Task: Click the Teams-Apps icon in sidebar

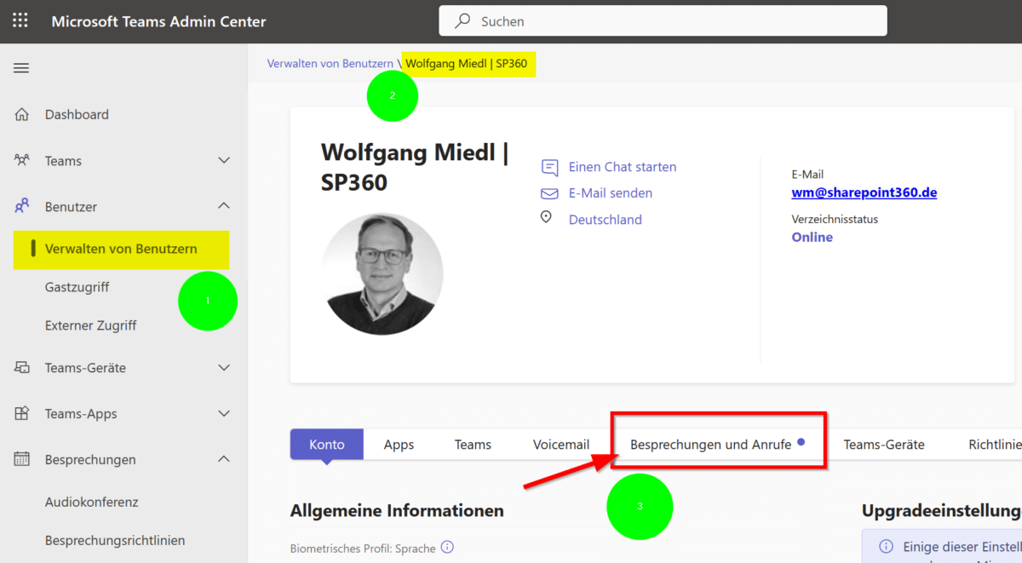Action: coord(22,414)
